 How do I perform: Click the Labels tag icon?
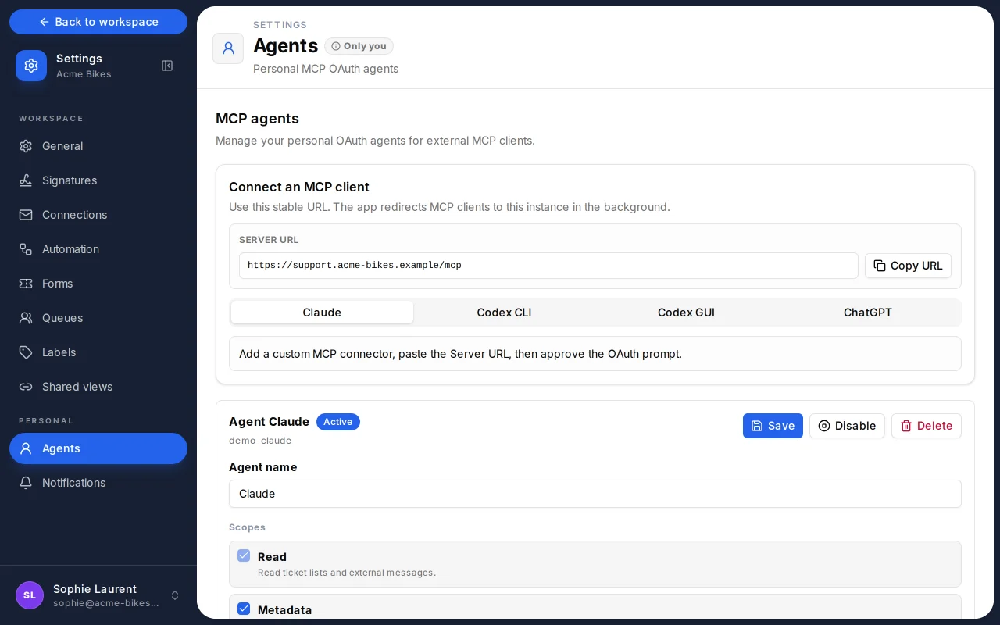[x=26, y=352]
